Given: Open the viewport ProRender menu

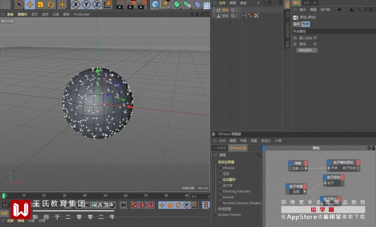Looking at the screenshot, I should 82,14.
